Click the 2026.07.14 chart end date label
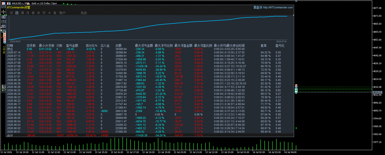 pyautogui.click(x=281, y=41)
